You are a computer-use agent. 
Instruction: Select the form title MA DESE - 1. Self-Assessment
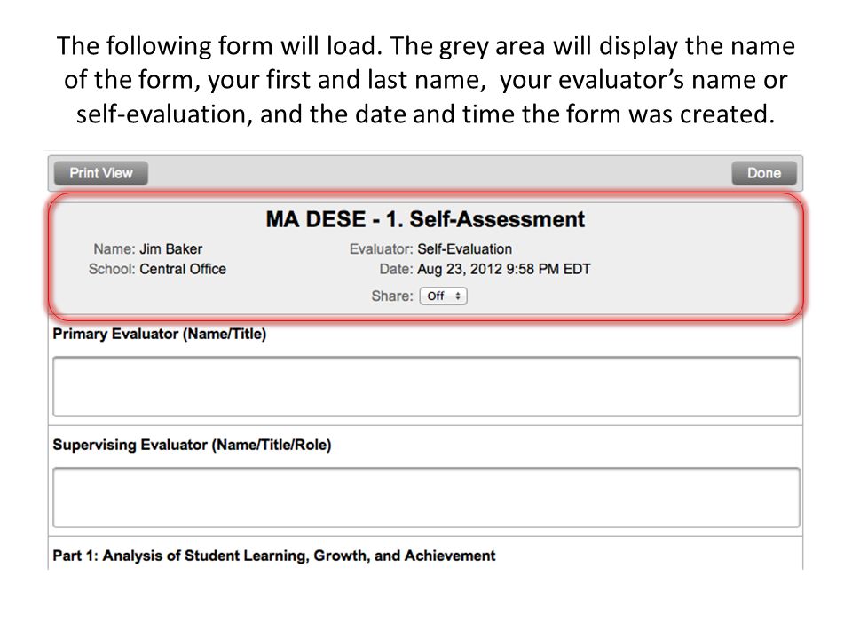[x=425, y=219]
